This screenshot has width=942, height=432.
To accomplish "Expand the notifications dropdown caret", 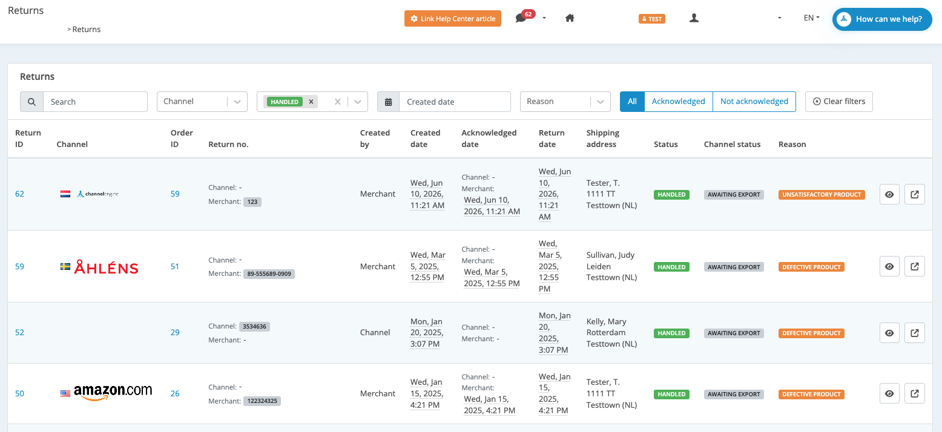I will coord(544,18).
